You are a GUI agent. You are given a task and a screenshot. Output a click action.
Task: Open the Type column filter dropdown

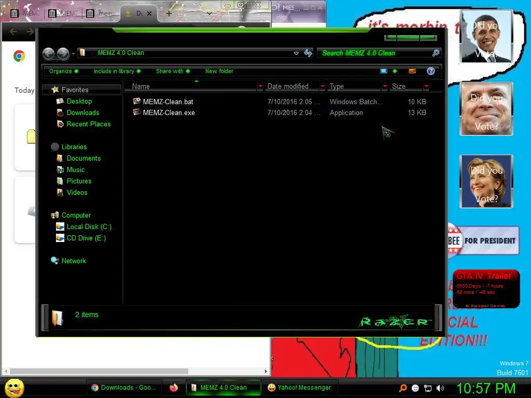coord(385,87)
